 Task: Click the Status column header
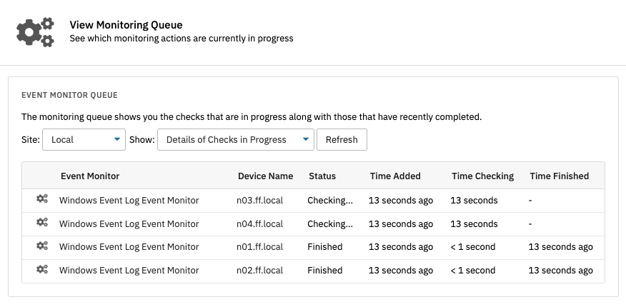point(322,176)
